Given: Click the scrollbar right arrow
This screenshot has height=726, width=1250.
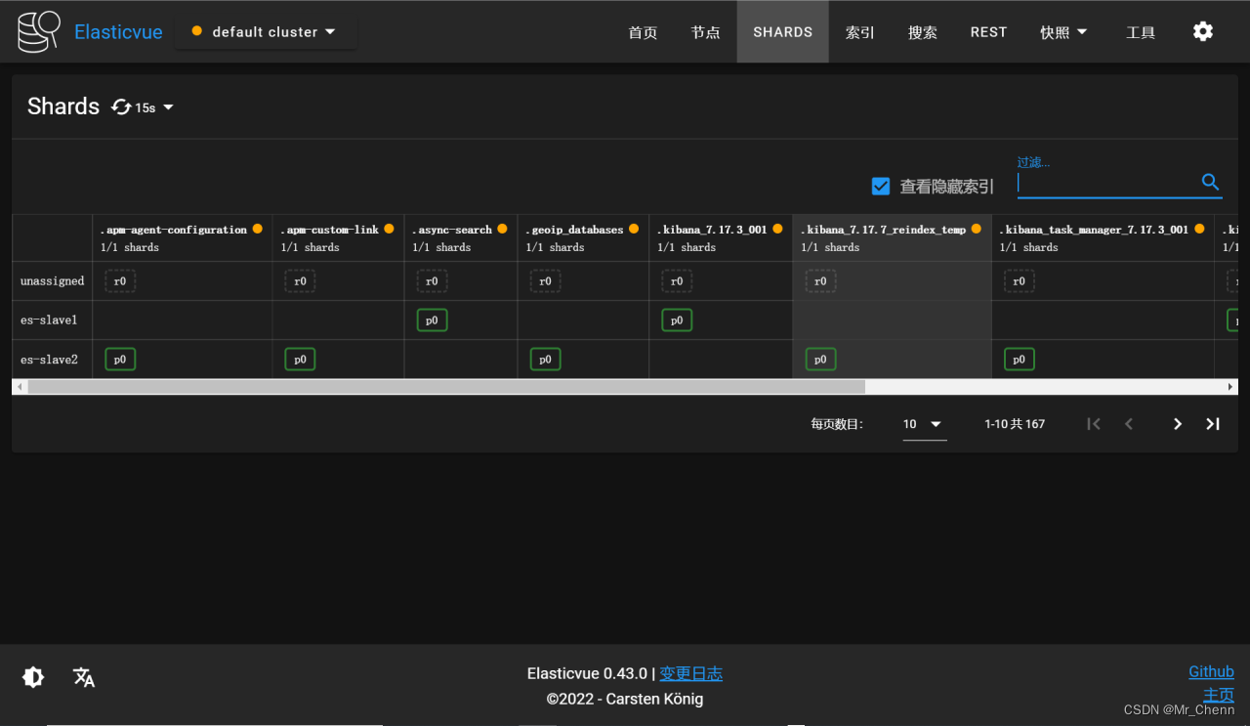Looking at the screenshot, I should coord(1230,387).
